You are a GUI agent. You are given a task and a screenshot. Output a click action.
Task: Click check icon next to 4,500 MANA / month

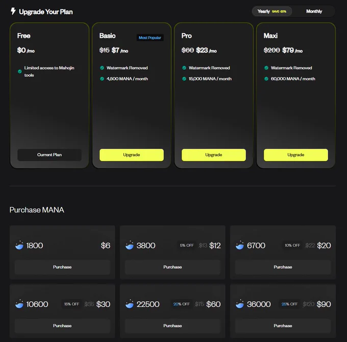pos(102,79)
